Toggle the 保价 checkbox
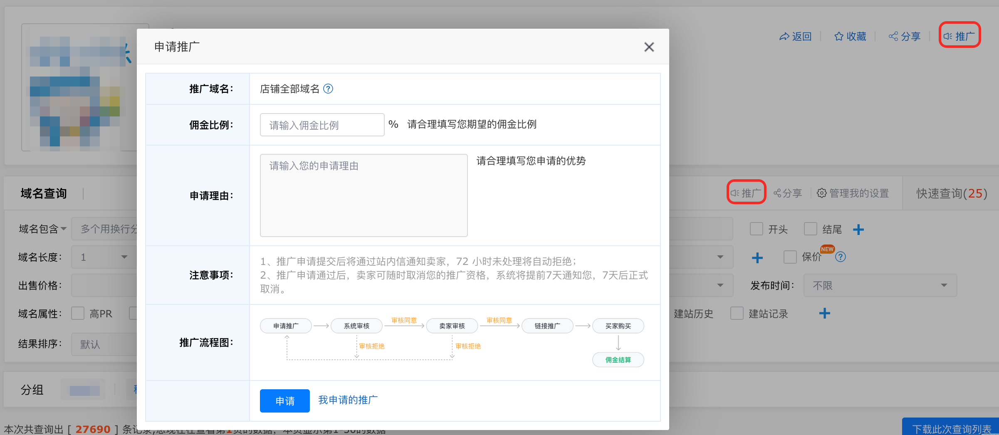 [790, 257]
